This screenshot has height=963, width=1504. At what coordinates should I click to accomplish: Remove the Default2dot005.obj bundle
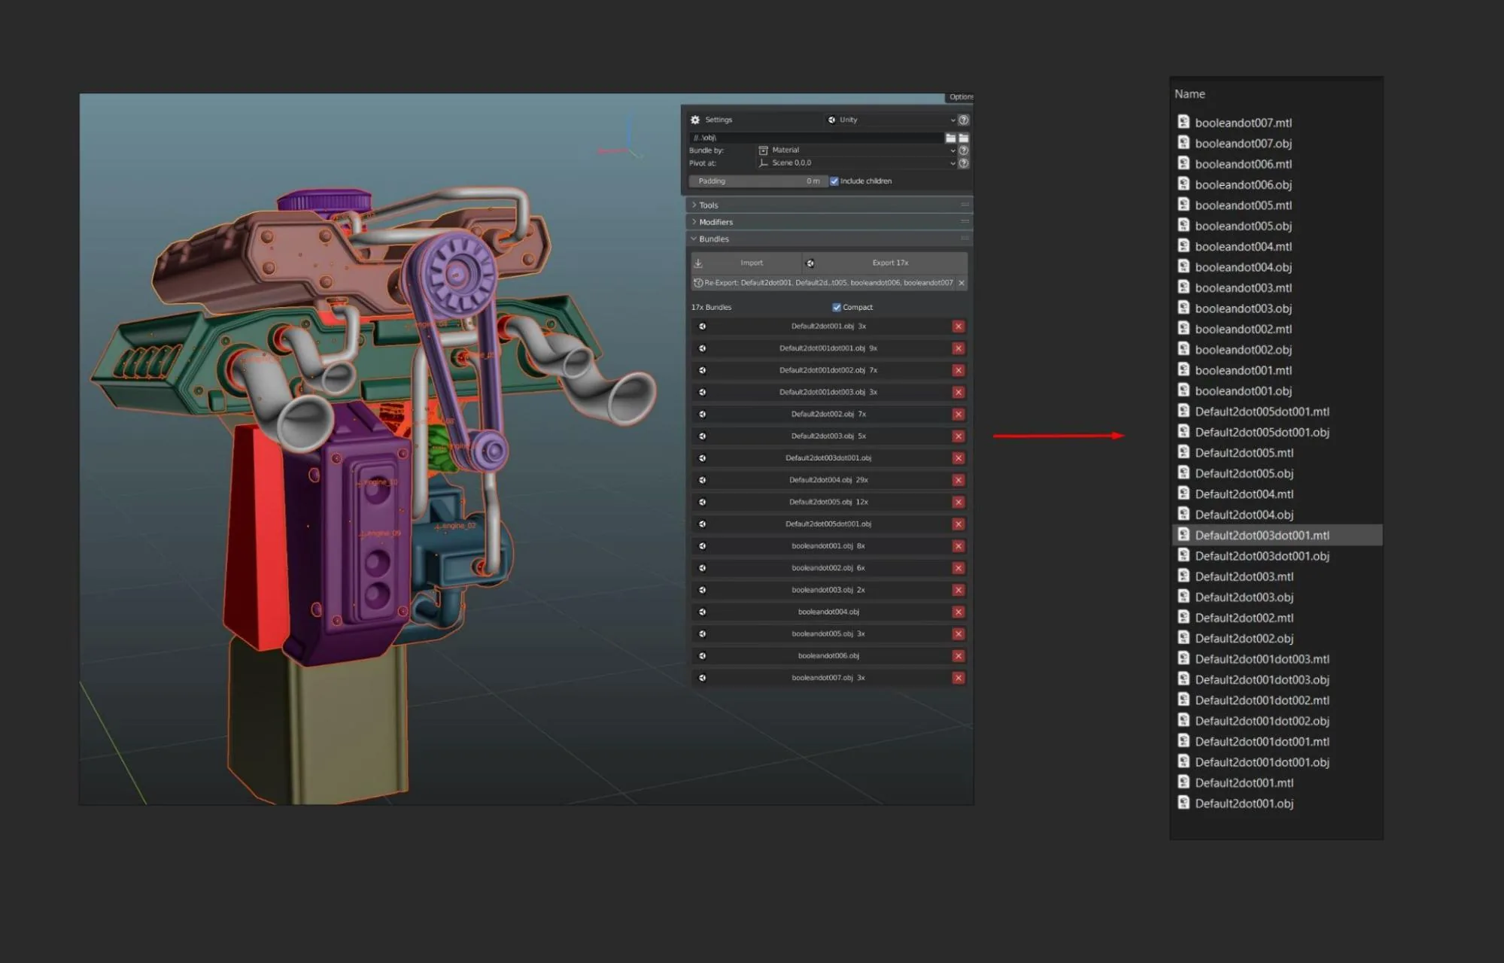959,502
